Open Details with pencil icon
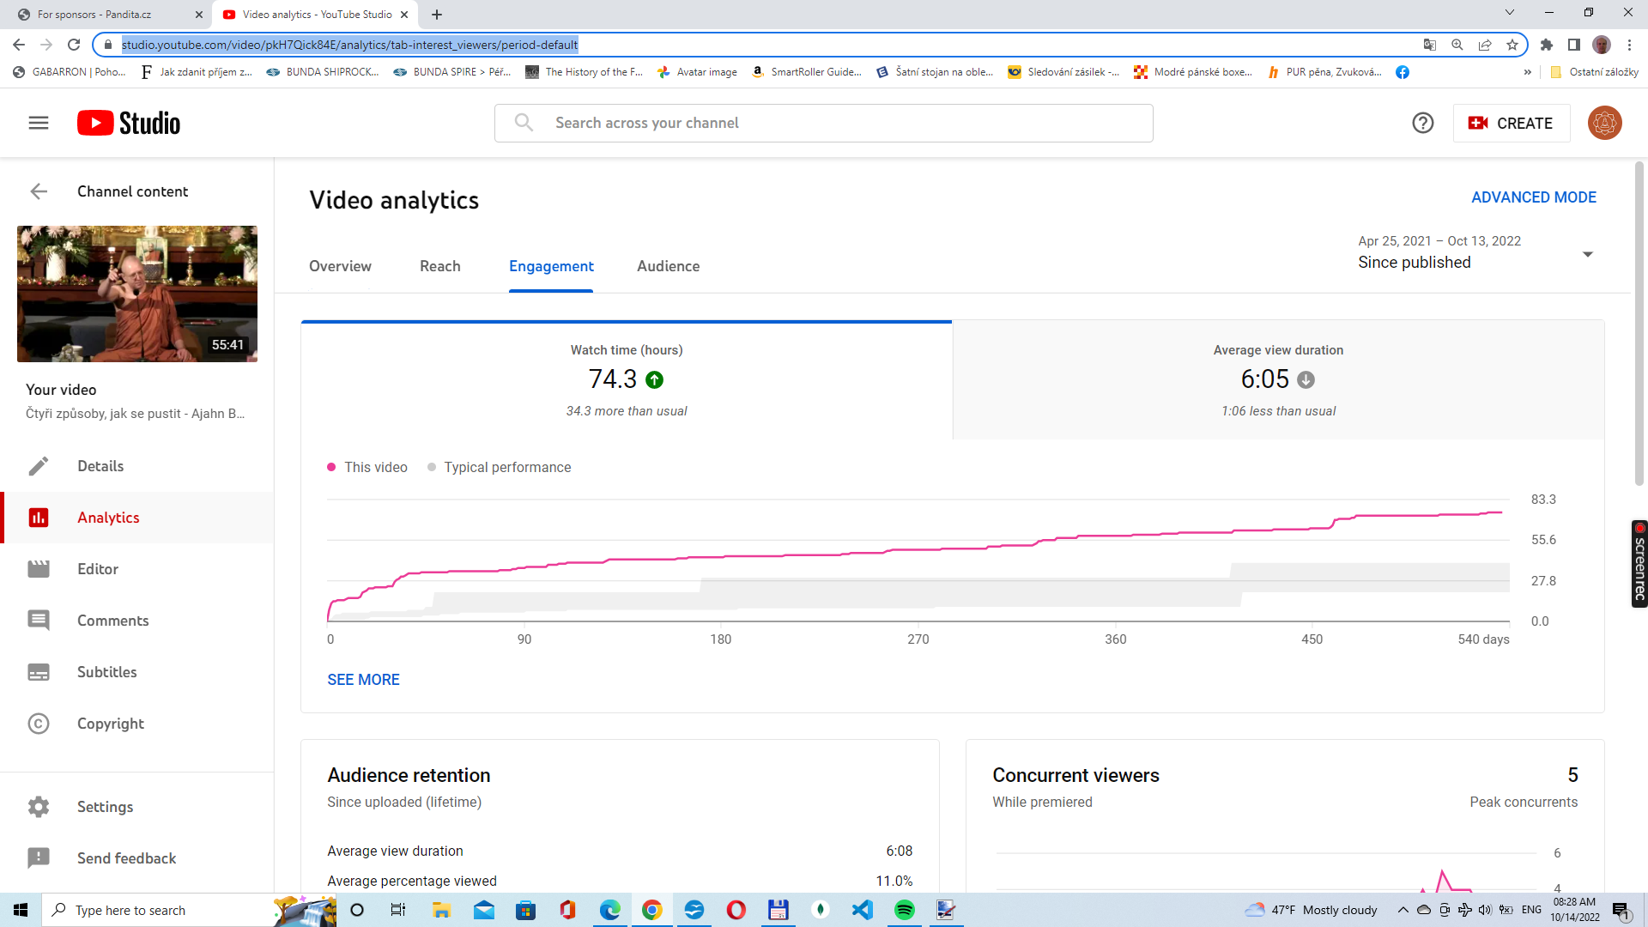Viewport: 1648px width, 927px height. [137, 466]
